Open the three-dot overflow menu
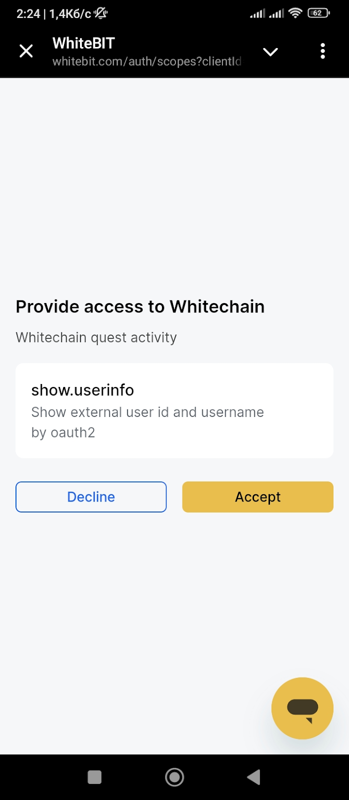The width and height of the screenshot is (349, 800). [x=322, y=51]
